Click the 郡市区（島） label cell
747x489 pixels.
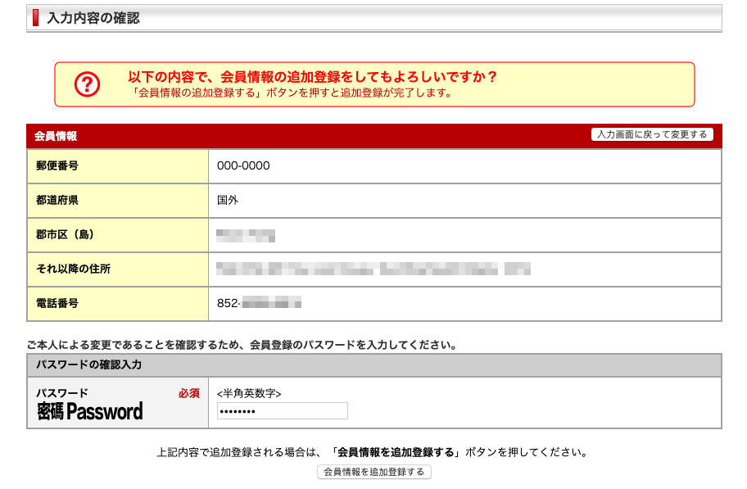(118, 235)
